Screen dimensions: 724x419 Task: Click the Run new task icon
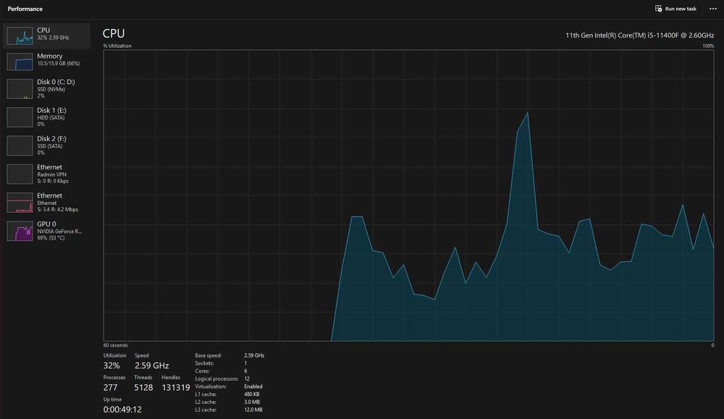[x=658, y=8]
